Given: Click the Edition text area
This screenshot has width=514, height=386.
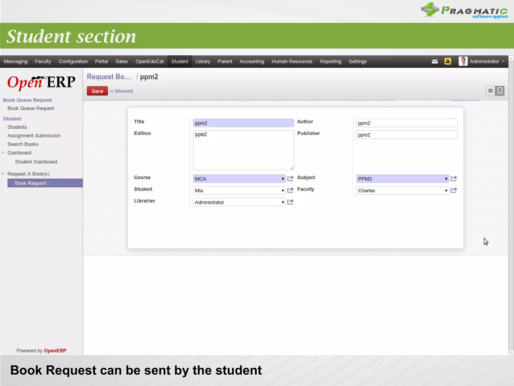Looking at the screenshot, I should click(x=243, y=150).
